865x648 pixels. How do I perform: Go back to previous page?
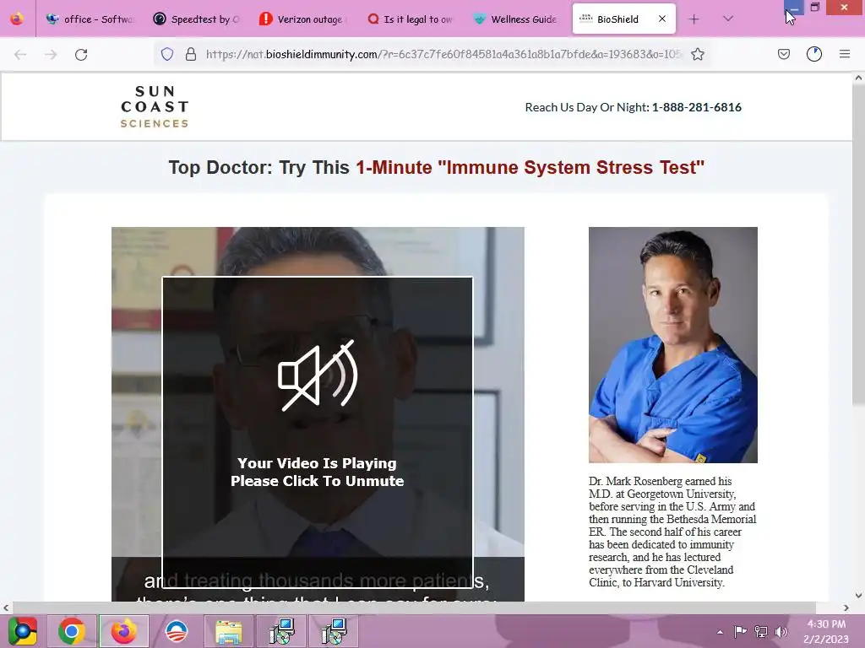click(x=20, y=54)
